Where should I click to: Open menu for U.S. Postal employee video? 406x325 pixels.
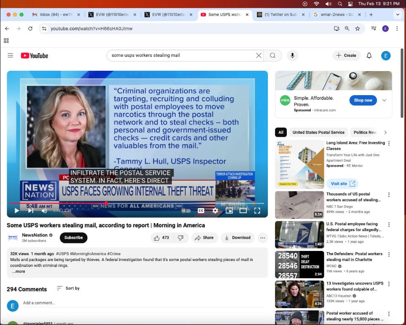coord(389,224)
